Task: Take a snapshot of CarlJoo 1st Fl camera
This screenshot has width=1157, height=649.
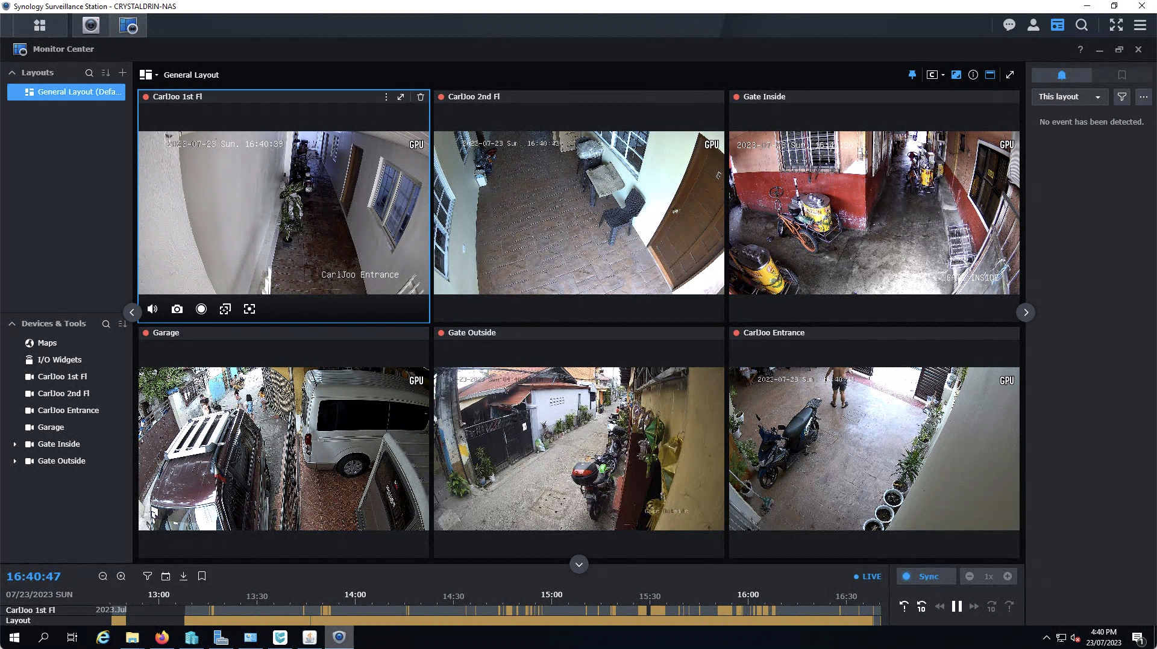Action: tap(177, 309)
